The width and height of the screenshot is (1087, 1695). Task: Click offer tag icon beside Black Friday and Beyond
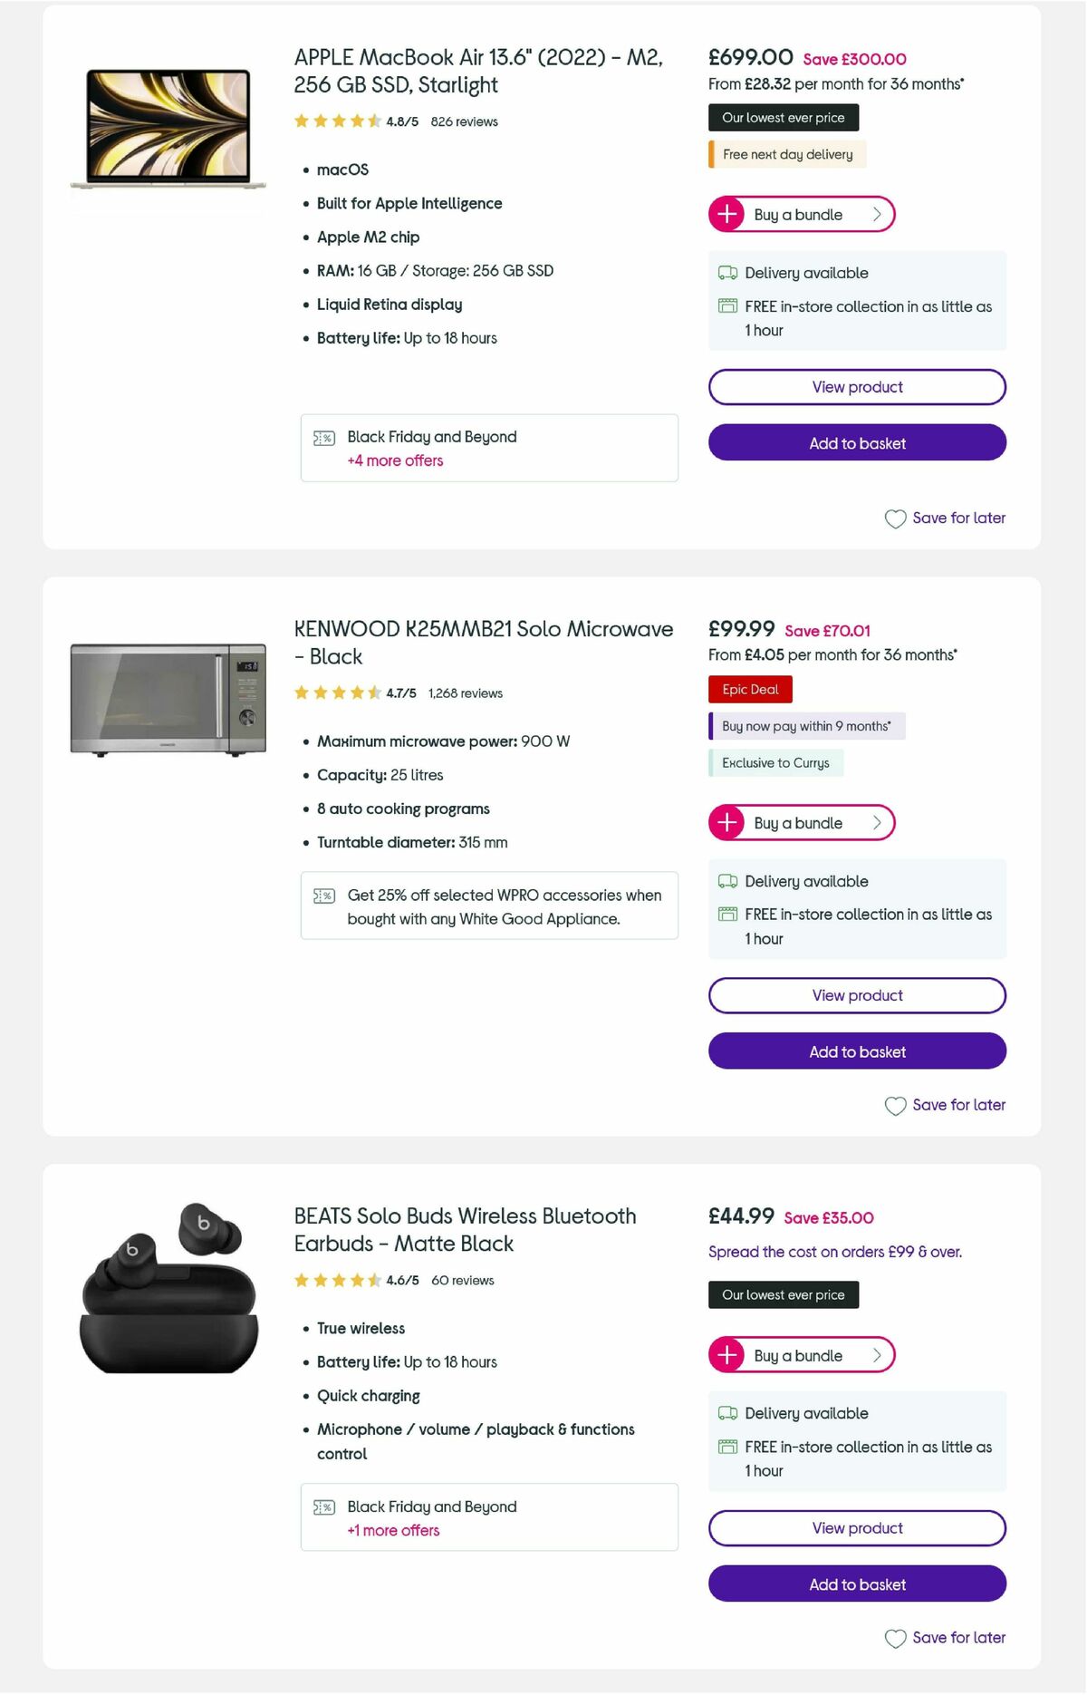[x=322, y=438]
